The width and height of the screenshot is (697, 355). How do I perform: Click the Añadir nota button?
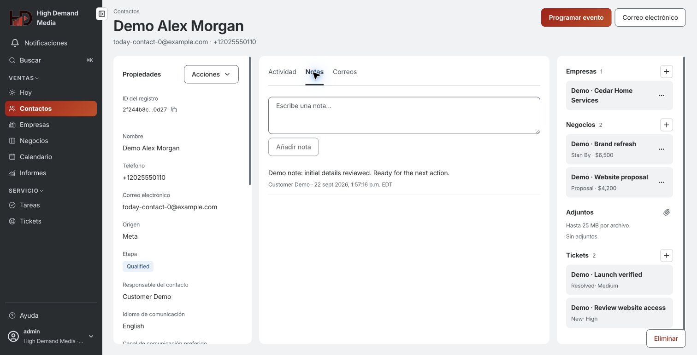click(293, 147)
